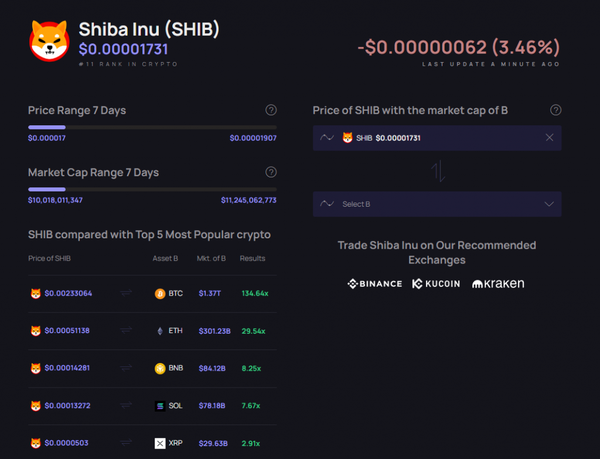Click the swap arrows on the ETH row

(x=125, y=330)
